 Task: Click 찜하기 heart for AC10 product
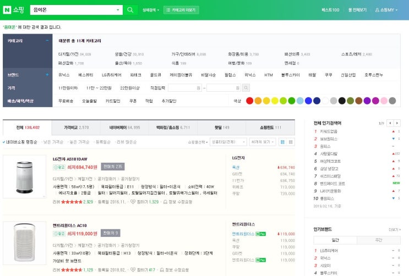[x=133, y=270]
